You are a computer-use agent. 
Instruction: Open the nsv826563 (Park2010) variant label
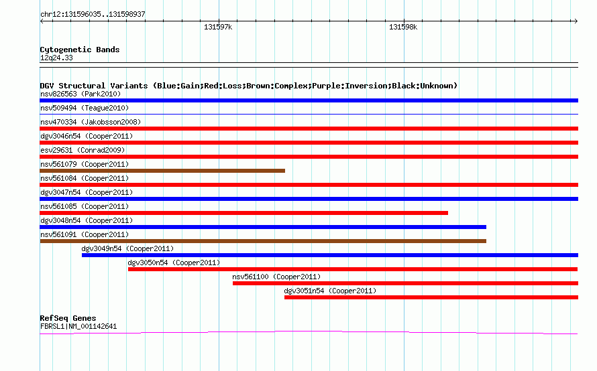[80, 94]
